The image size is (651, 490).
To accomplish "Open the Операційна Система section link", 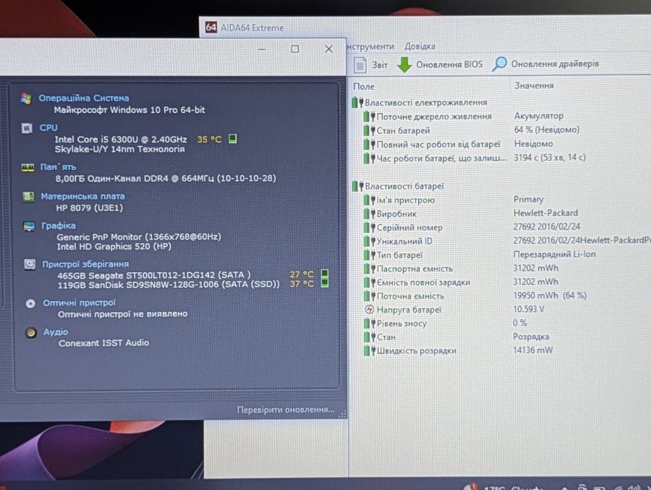I will [x=84, y=98].
